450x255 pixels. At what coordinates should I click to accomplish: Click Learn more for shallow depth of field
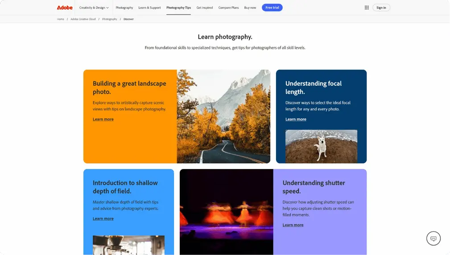[x=103, y=219]
